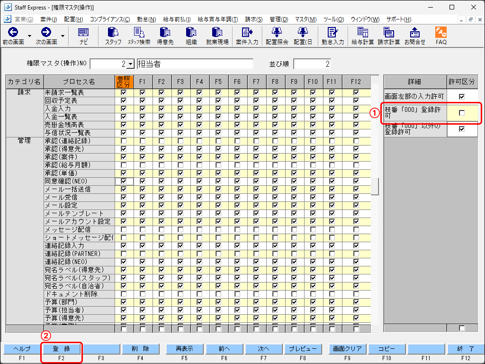485x364 pixels.
Task: Click the 登録 F2 button
Action: 62,349
